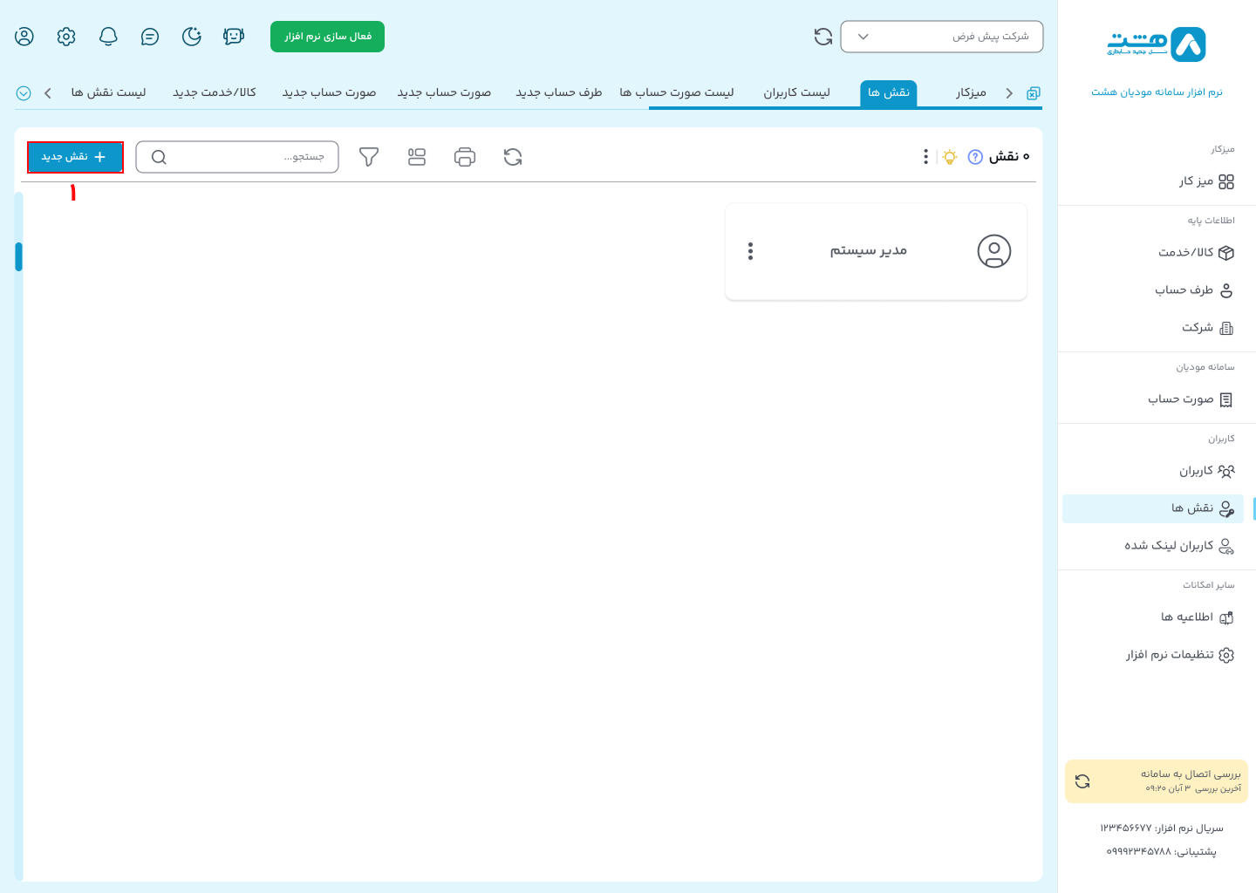Click the print icon in toolbar

[x=465, y=157]
